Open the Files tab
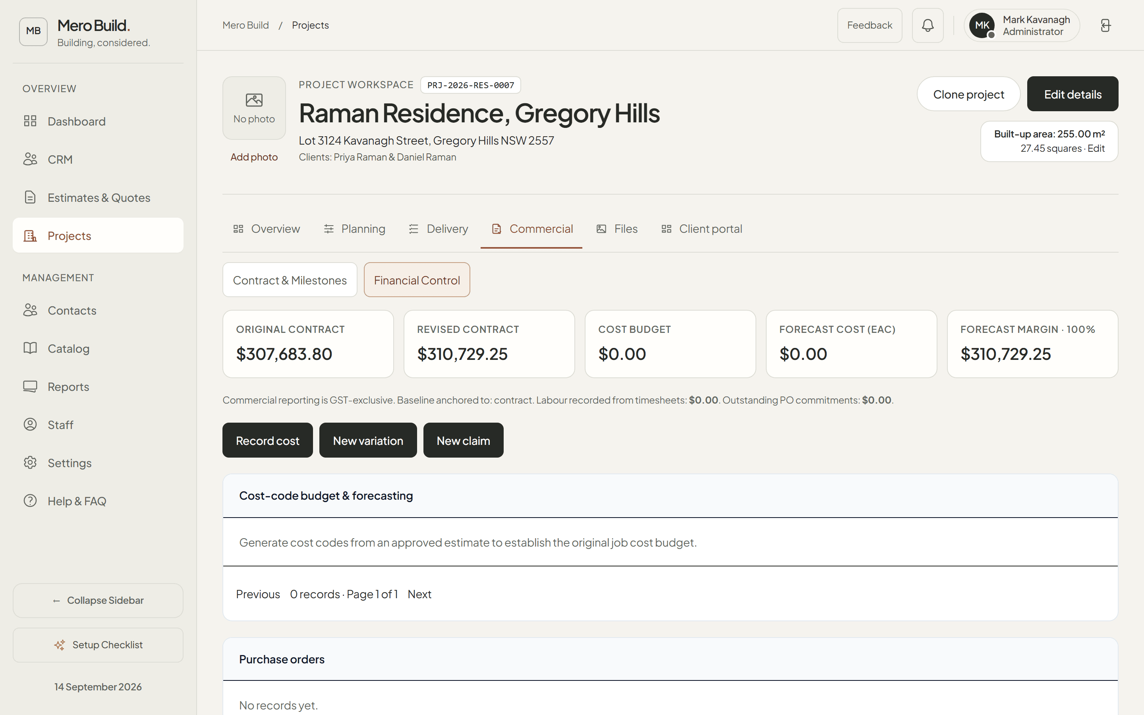Image resolution: width=1144 pixels, height=715 pixels. click(617, 229)
